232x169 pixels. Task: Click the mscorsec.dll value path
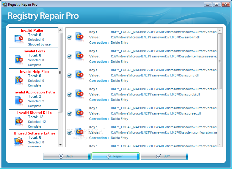tap(156, 113)
